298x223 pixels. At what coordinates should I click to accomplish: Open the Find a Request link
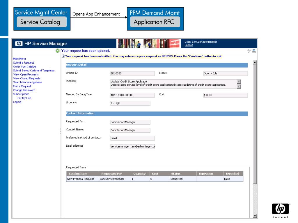22,86
